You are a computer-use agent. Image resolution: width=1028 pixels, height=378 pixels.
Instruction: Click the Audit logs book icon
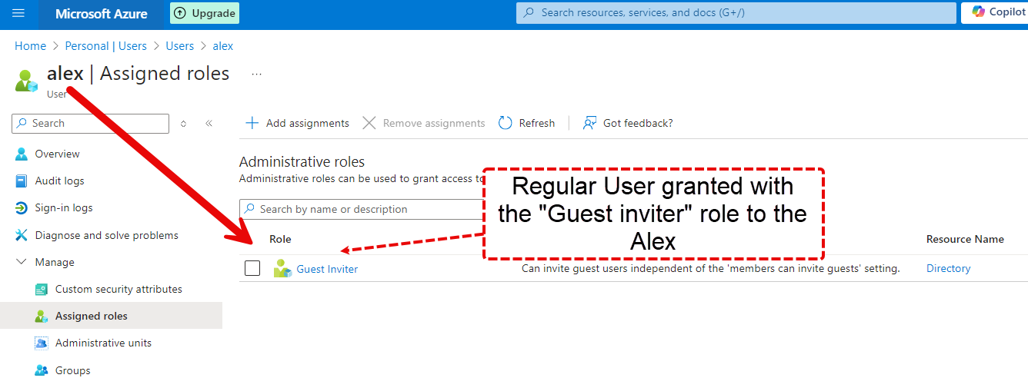pos(22,181)
